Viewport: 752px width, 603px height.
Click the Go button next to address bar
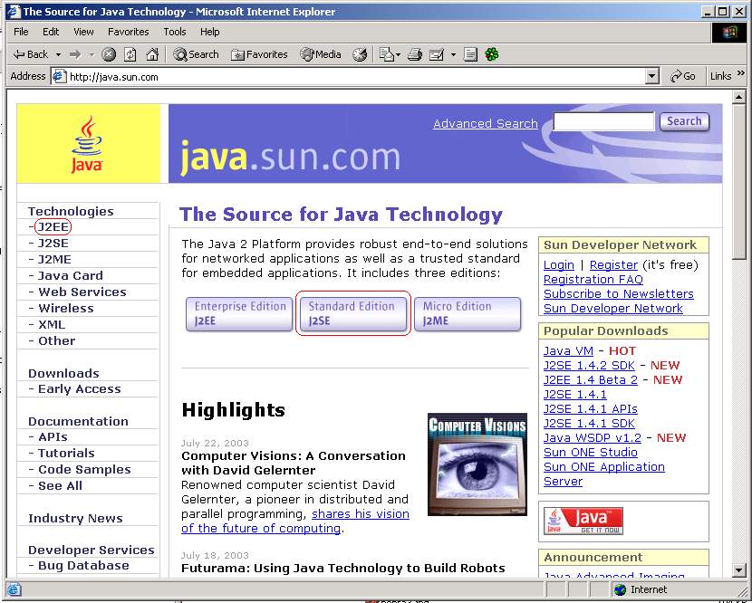[x=683, y=76]
